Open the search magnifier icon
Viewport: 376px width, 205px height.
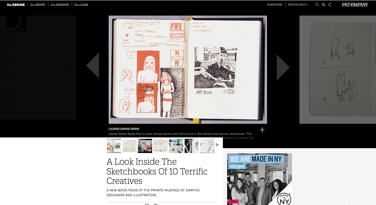pyautogui.click(x=317, y=5)
